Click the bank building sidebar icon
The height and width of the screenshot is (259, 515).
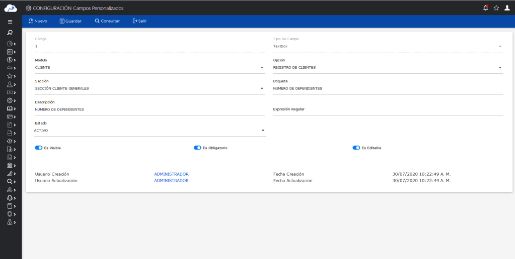point(10,165)
